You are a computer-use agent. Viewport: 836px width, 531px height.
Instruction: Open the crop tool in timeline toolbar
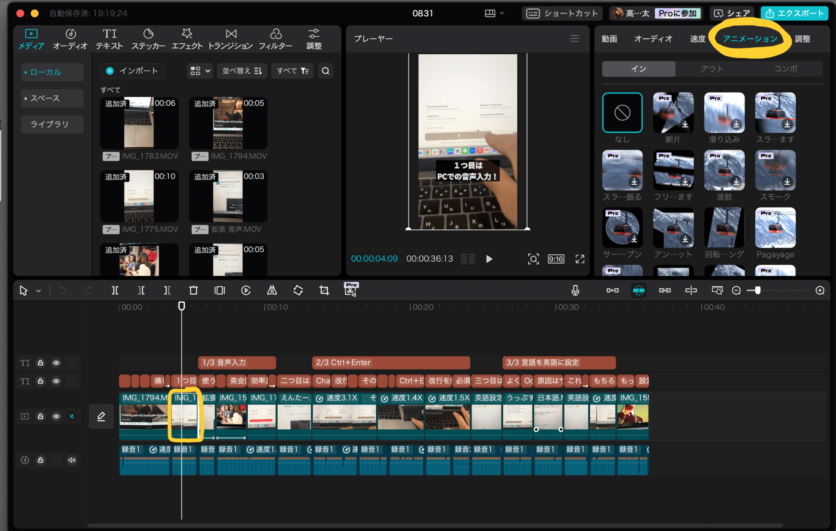tap(324, 290)
